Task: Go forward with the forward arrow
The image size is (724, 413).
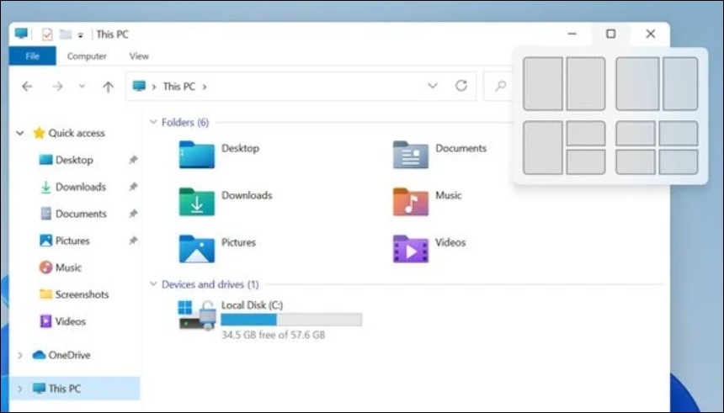Action: [57, 87]
